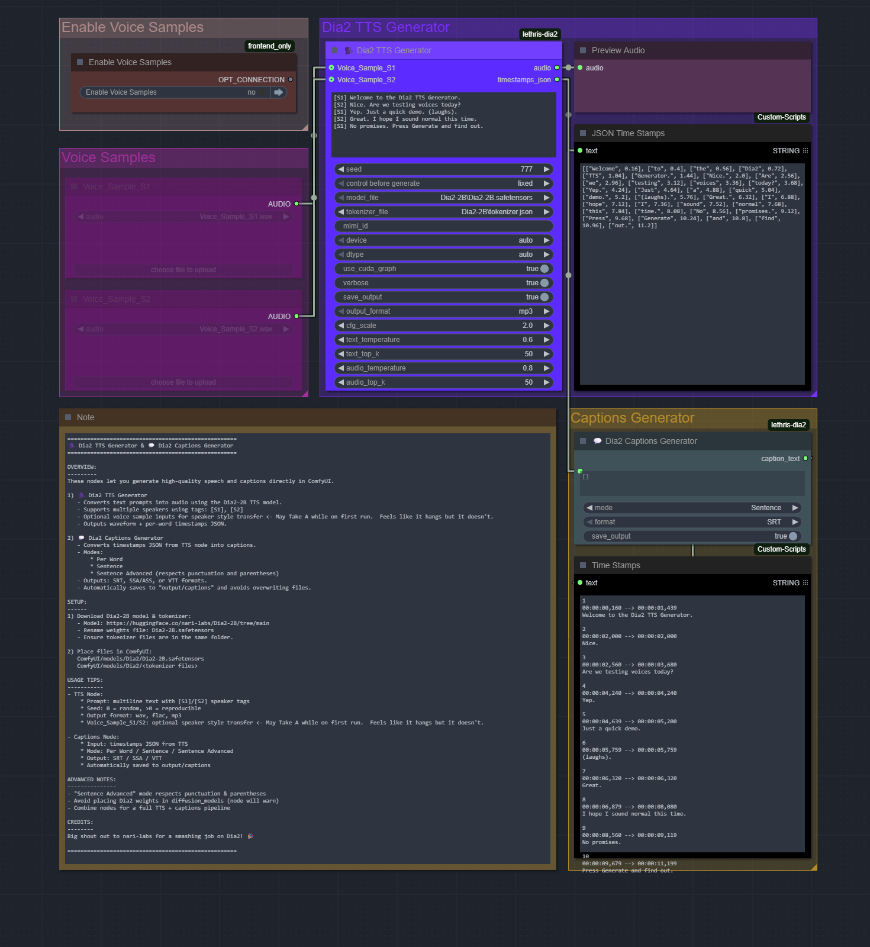
Task: Open the output_format dropdown showing mp3
Action: (444, 311)
